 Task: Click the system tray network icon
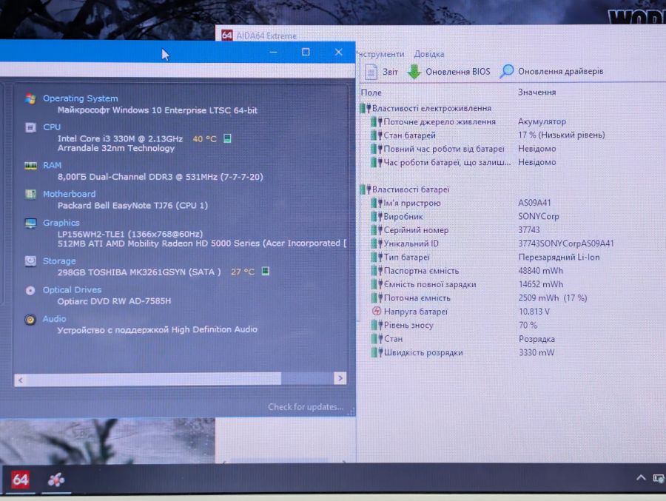click(x=659, y=479)
